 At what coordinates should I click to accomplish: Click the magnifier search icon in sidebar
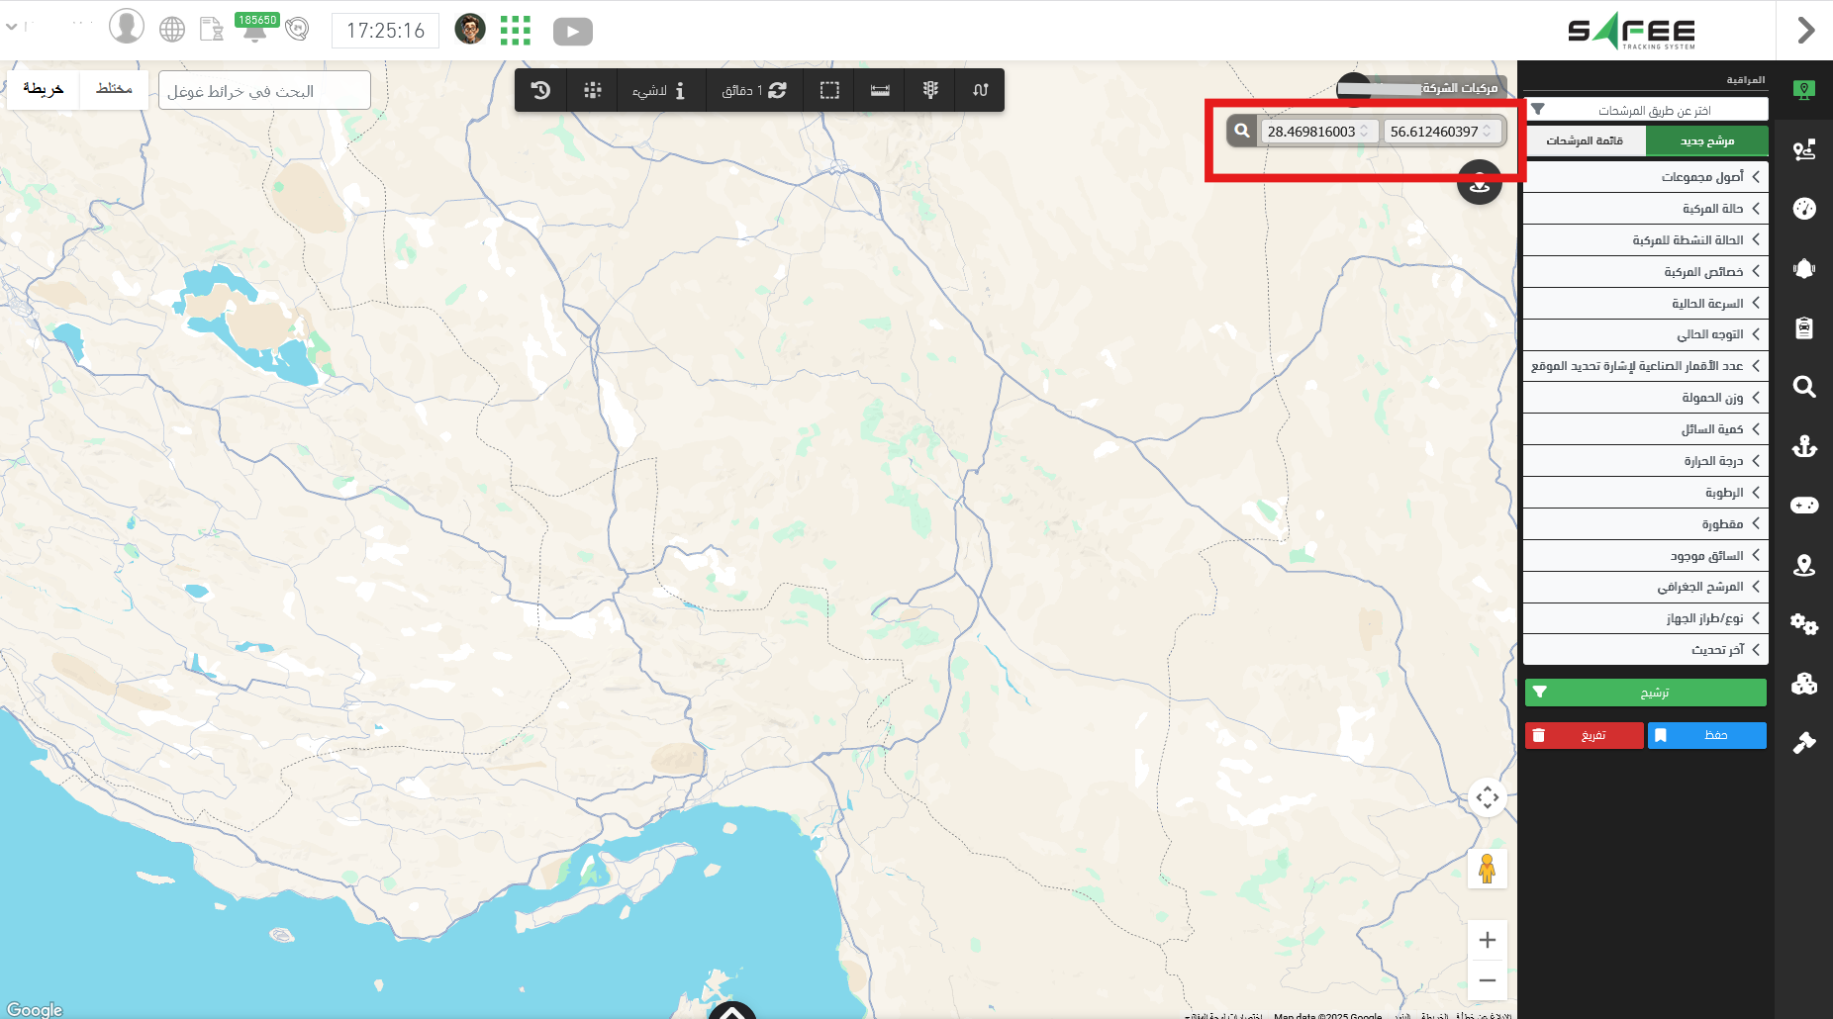[1803, 387]
